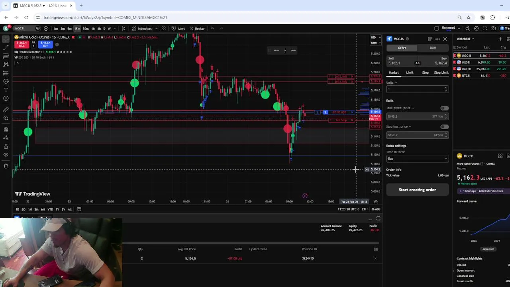The image size is (510, 287).
Task: Select the Market order type
Action: 394,73
